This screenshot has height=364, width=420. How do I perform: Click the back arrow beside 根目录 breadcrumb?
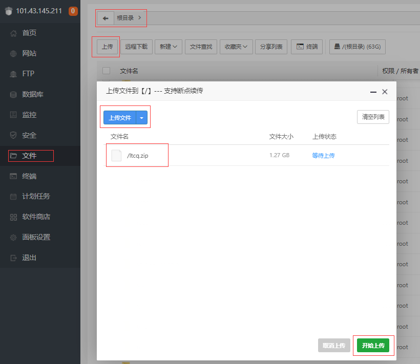pos(106,17)
